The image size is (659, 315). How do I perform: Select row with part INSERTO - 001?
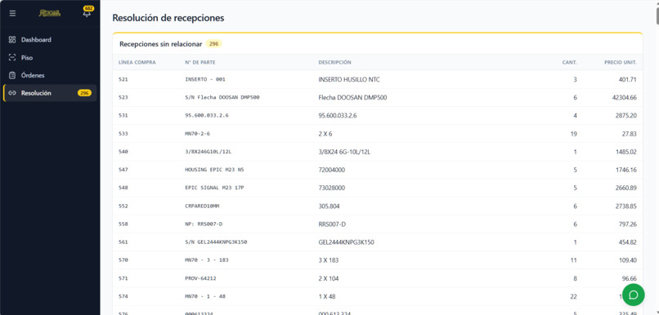pos(378,79)
